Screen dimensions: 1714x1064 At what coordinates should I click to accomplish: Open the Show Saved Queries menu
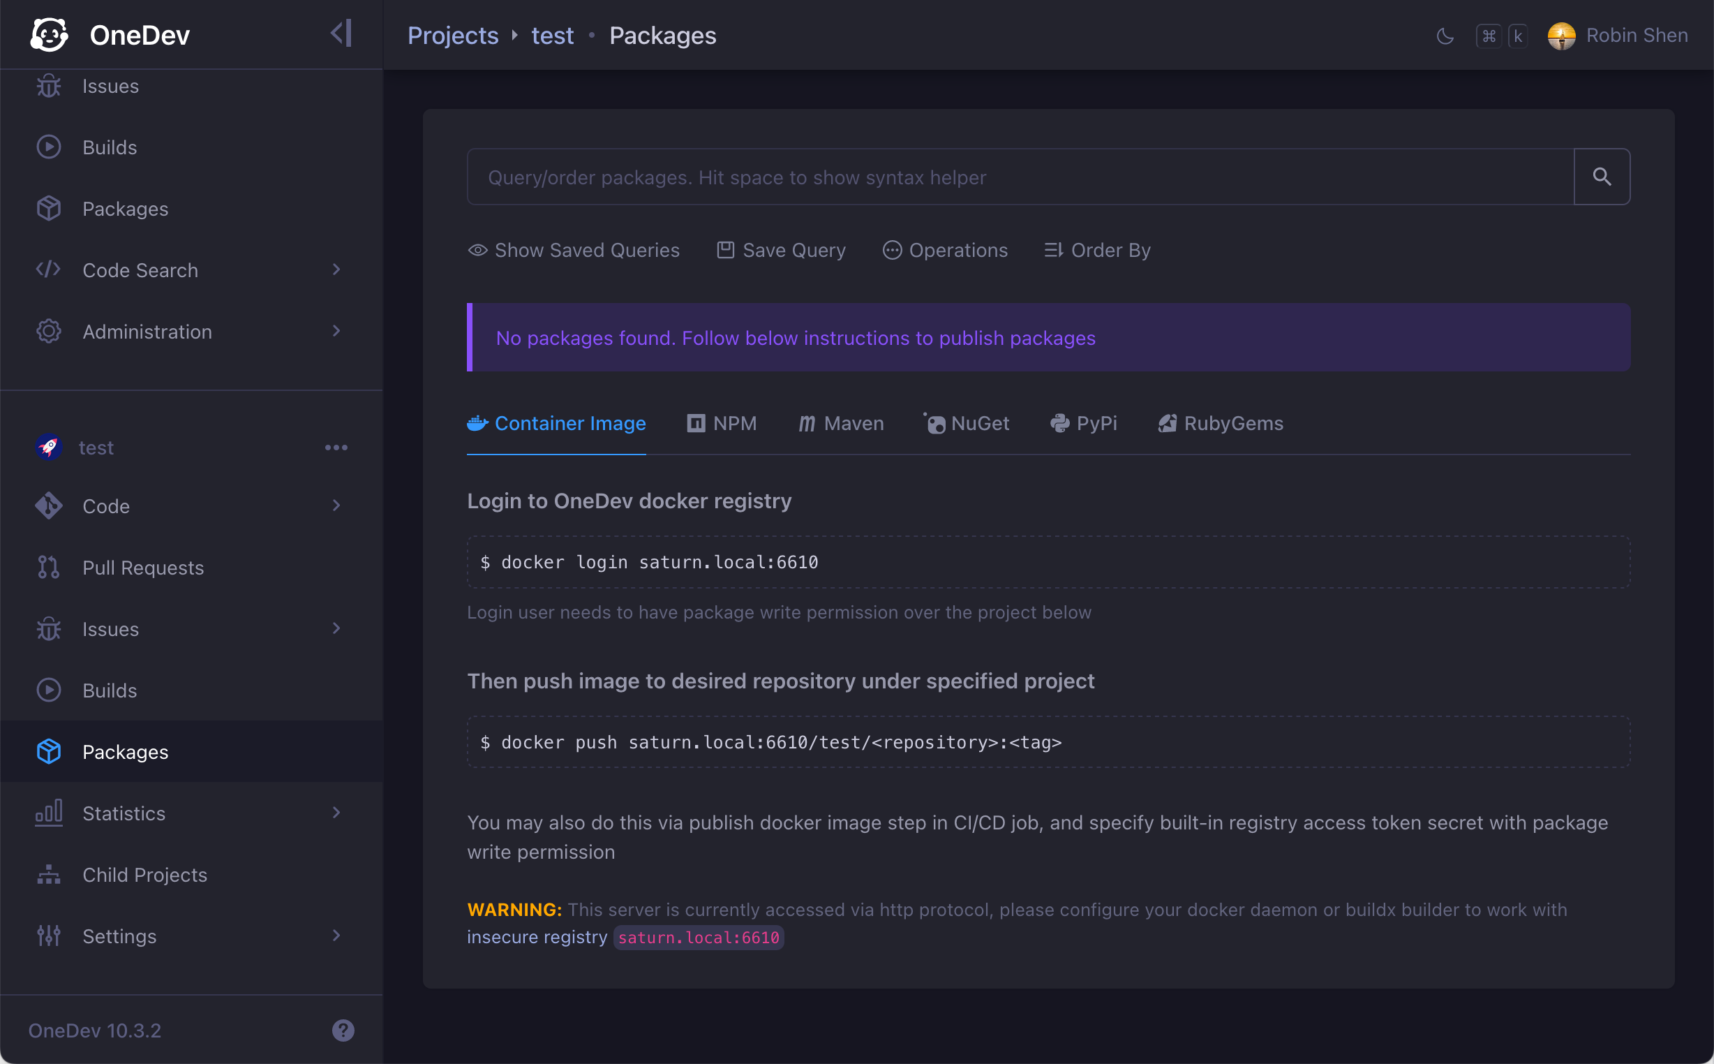[574, 250]
